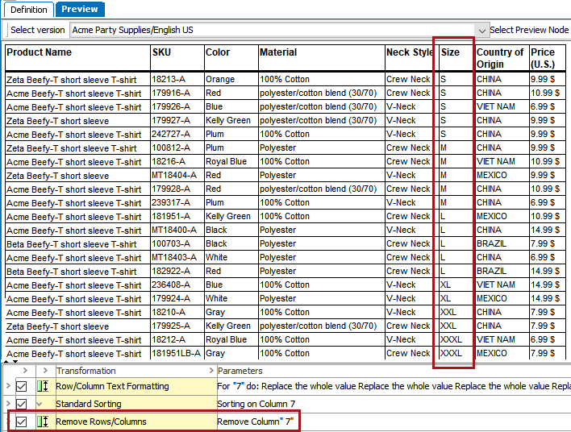Click the arrow icon above the transformation icon column
This screenshot has width=571, height=432.
click(x=44, y=371)
